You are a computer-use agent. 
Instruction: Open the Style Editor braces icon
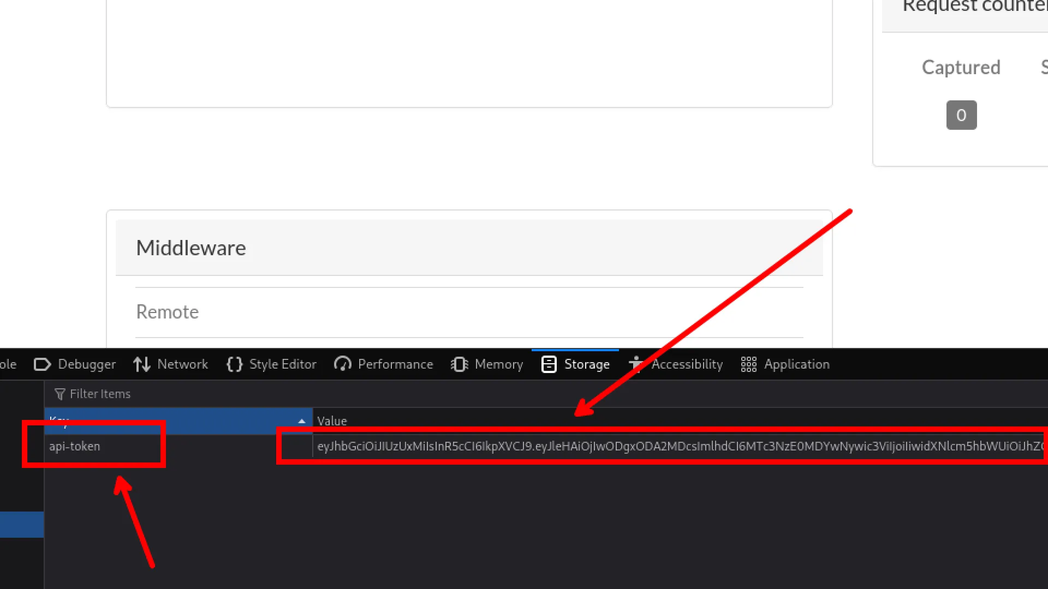click(x=234, y=364)
